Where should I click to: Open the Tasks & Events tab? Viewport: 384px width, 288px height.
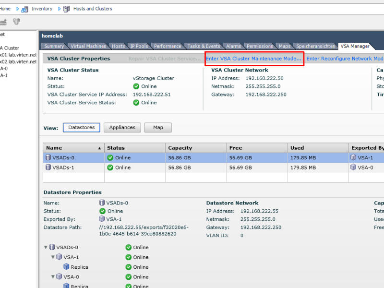[x=204, y=46]
